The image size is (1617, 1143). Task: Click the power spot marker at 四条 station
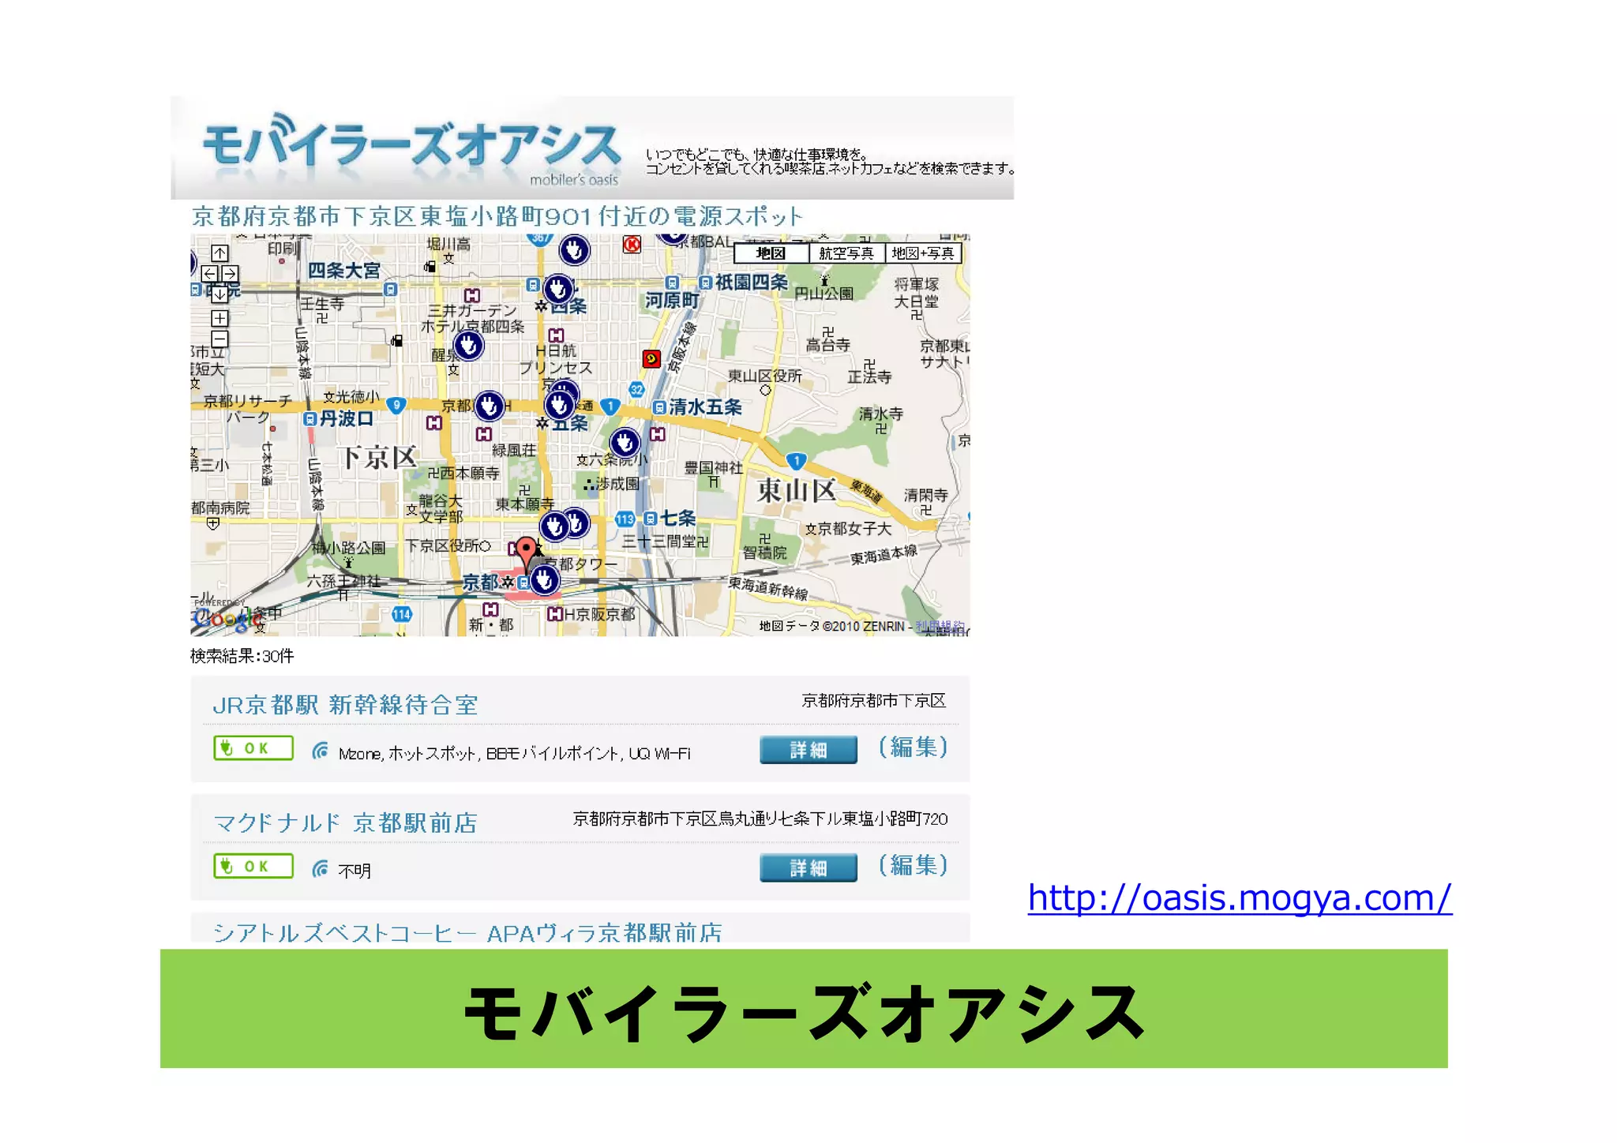click(x=558, y=290)
